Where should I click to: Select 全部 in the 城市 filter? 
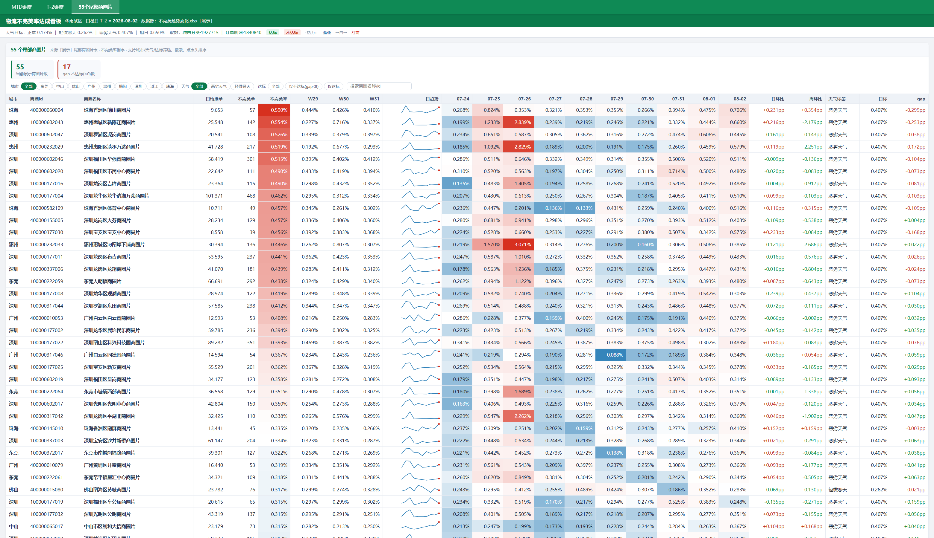click(28, 86)
